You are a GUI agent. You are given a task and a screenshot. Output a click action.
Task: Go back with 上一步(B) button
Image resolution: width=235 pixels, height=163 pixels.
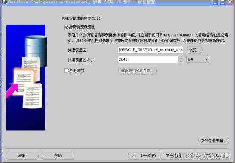[x=144, y=156]
